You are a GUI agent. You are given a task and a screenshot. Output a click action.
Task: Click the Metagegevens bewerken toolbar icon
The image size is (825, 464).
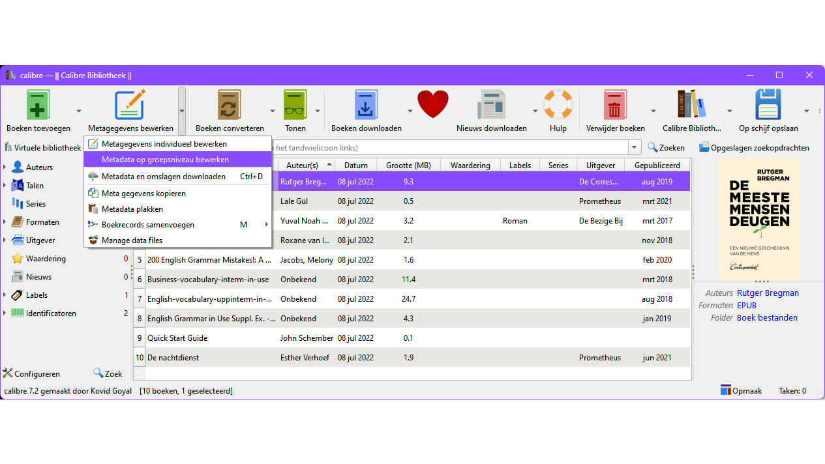coord(130,105)
